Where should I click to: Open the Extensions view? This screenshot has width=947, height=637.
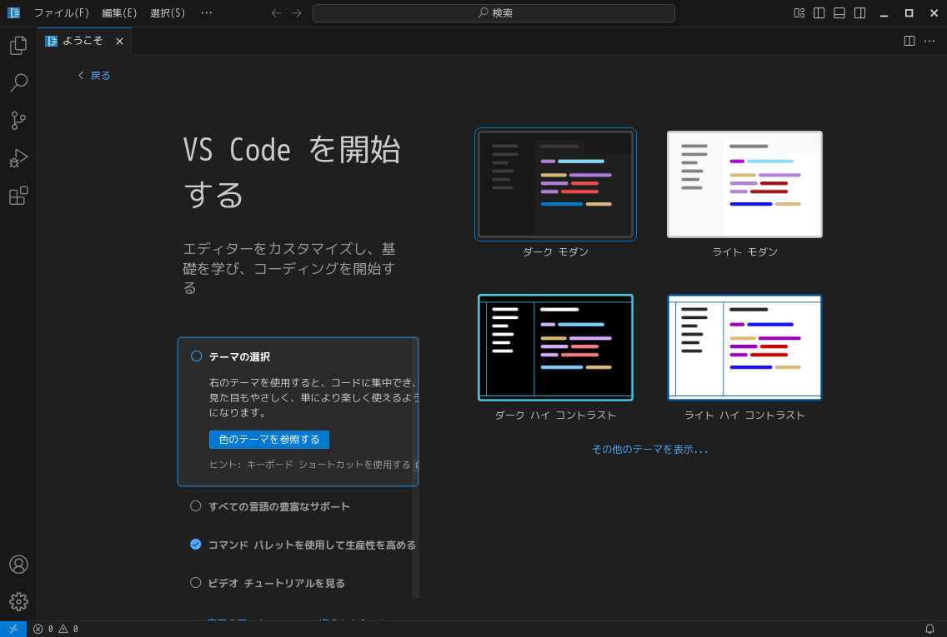(18, 196)
